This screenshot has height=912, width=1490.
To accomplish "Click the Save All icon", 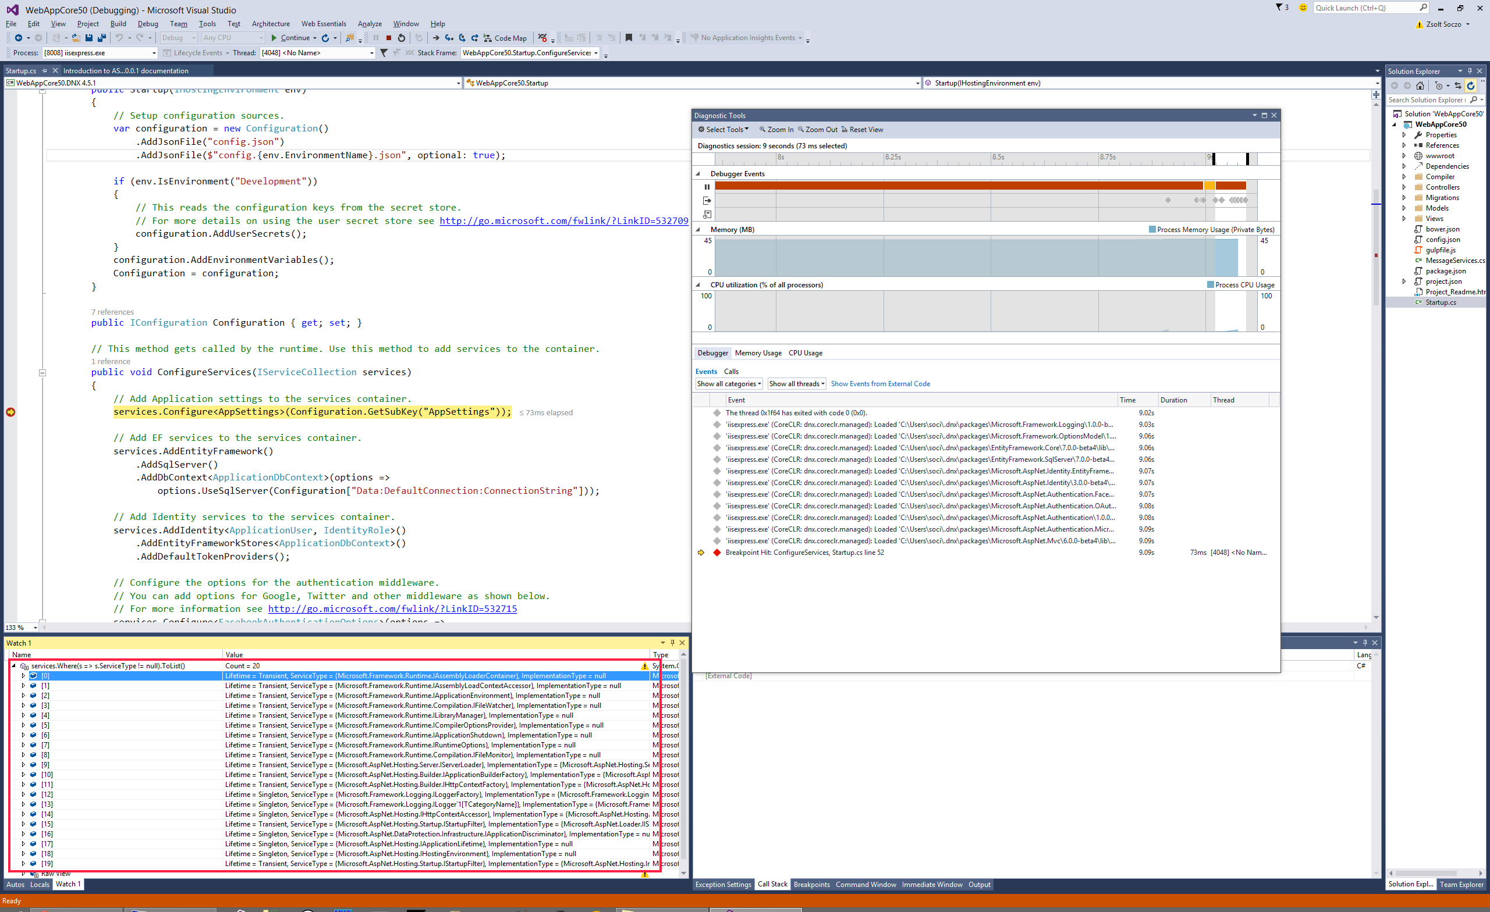I will coord(102,38).
